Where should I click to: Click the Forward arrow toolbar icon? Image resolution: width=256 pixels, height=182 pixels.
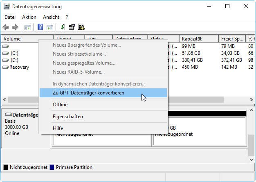[x=15, y=27]
